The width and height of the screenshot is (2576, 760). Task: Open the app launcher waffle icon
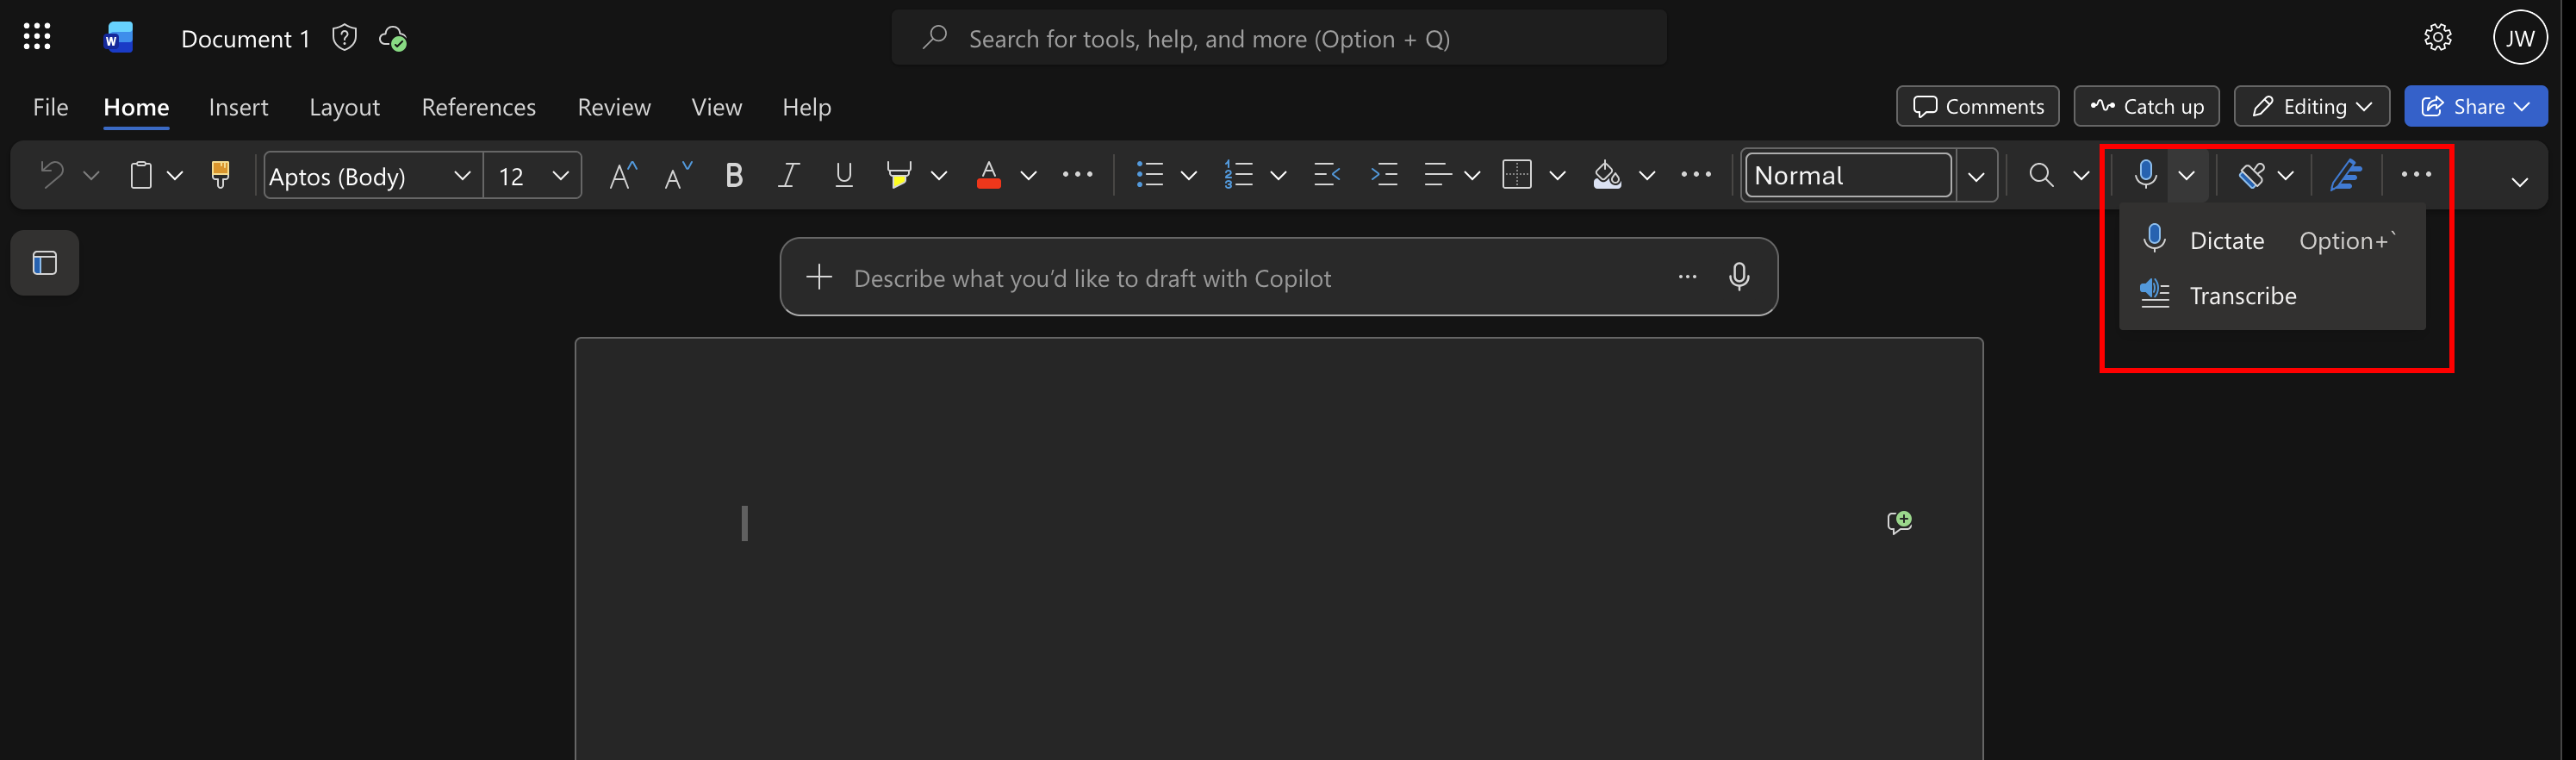click(x=37, y=37)
